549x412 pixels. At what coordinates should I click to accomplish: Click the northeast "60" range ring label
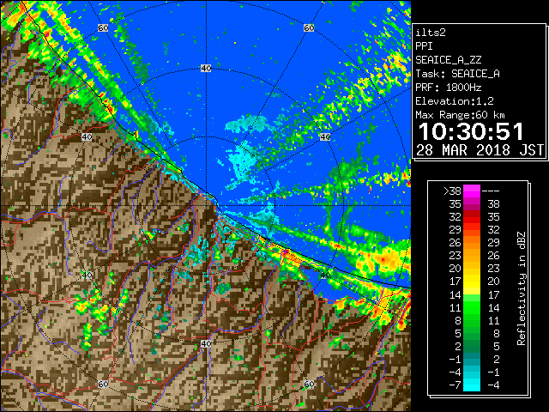click(x=309, y=27)
